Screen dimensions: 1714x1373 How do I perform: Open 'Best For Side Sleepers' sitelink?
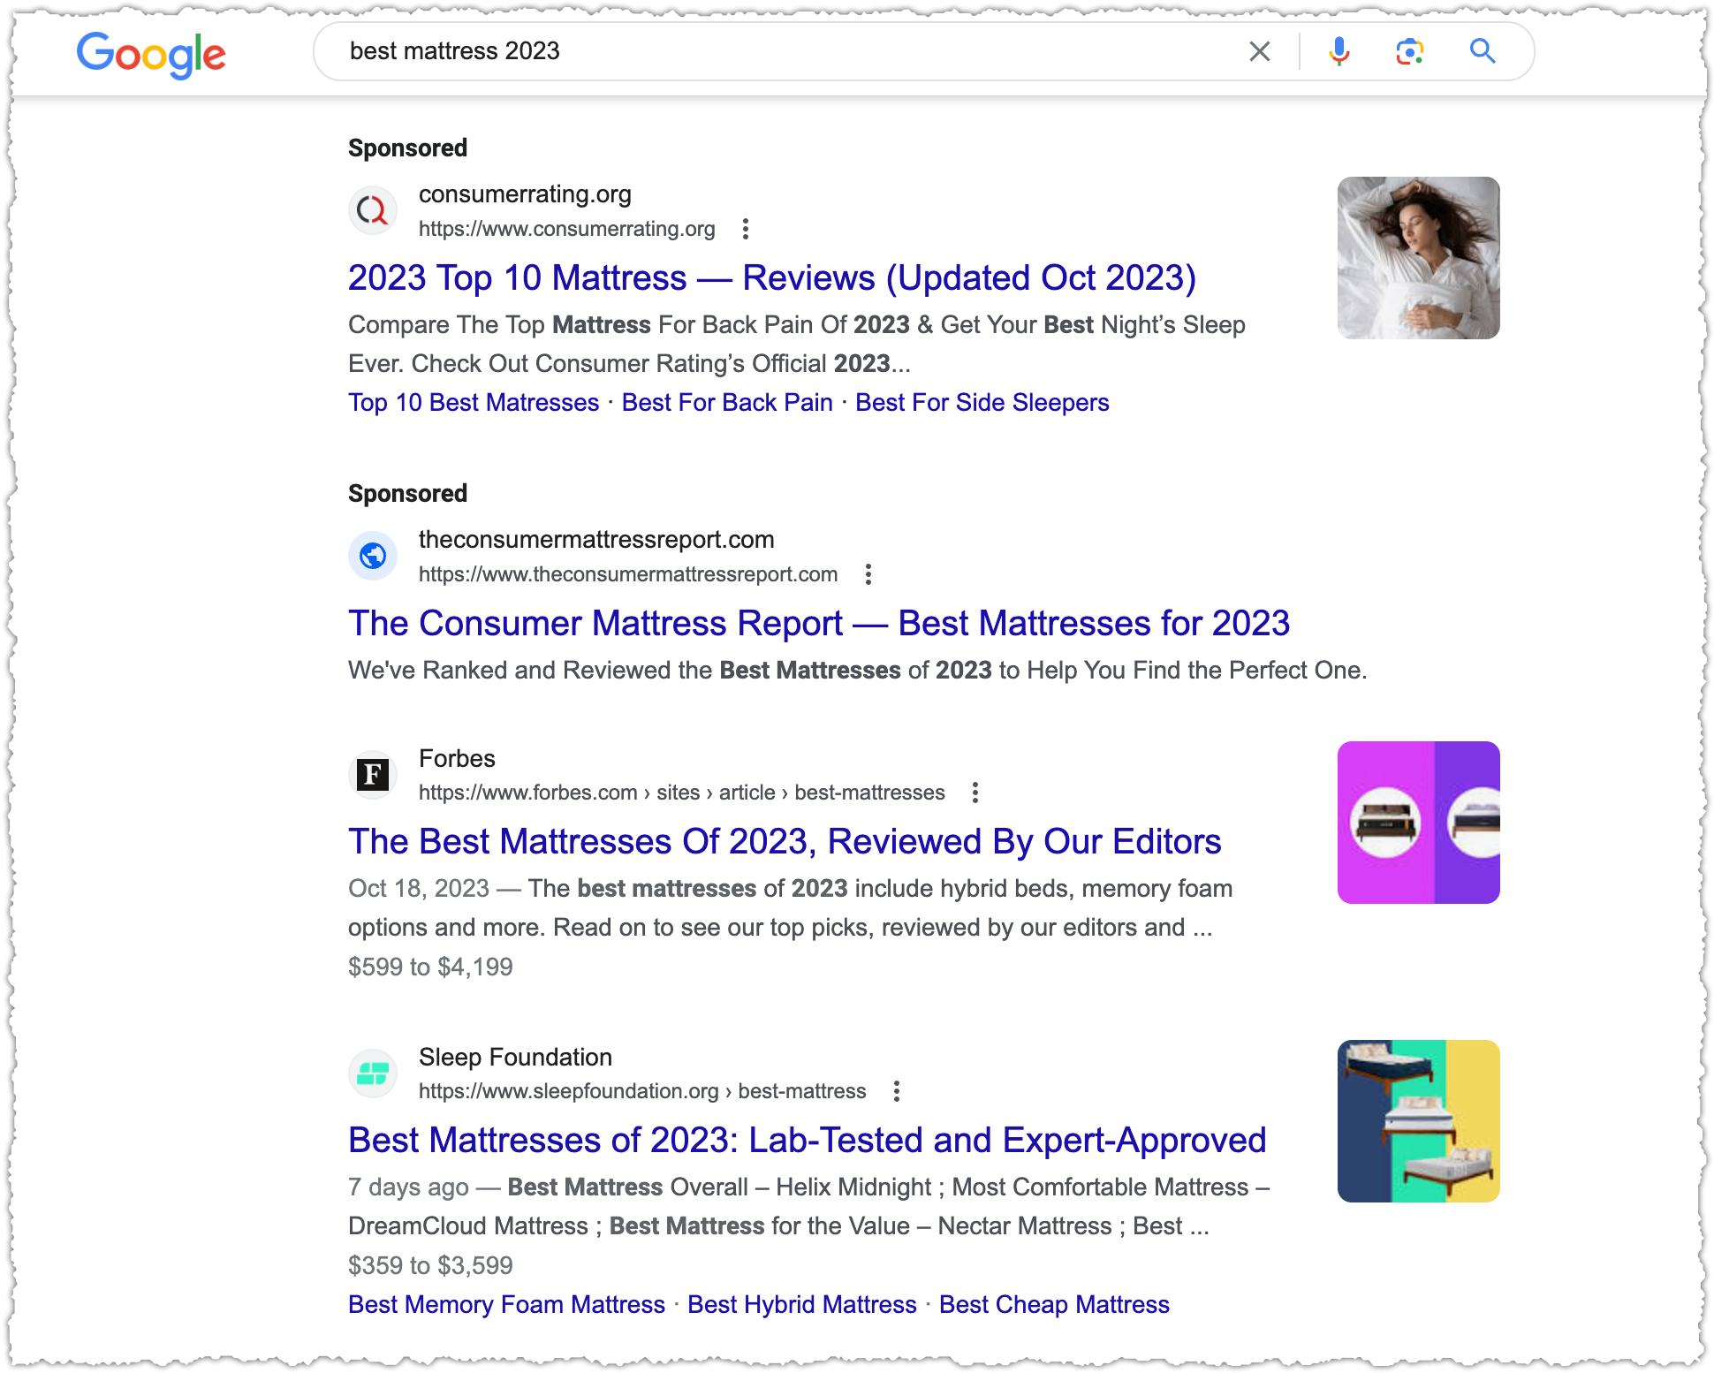(982, 402)
